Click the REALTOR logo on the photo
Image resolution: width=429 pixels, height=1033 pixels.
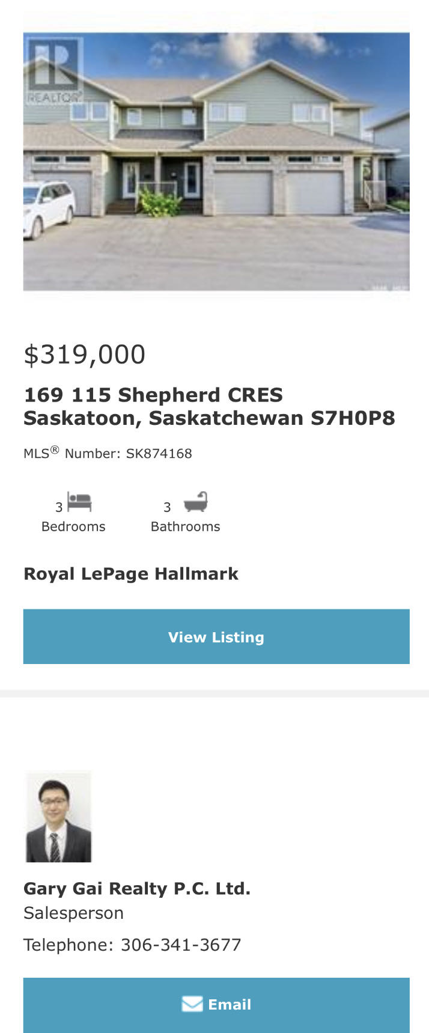[54, 70]
